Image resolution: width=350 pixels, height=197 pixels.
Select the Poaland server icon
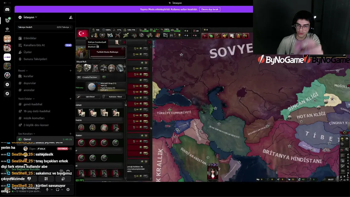tap(7, 57)
